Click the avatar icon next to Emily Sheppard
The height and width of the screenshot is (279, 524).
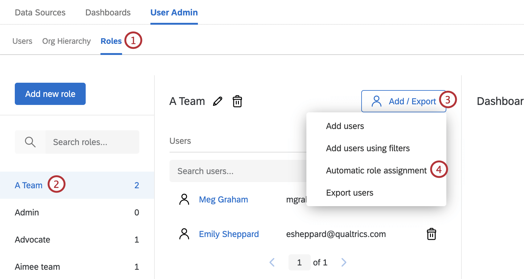pyautogui.click(x=184, y=234)
